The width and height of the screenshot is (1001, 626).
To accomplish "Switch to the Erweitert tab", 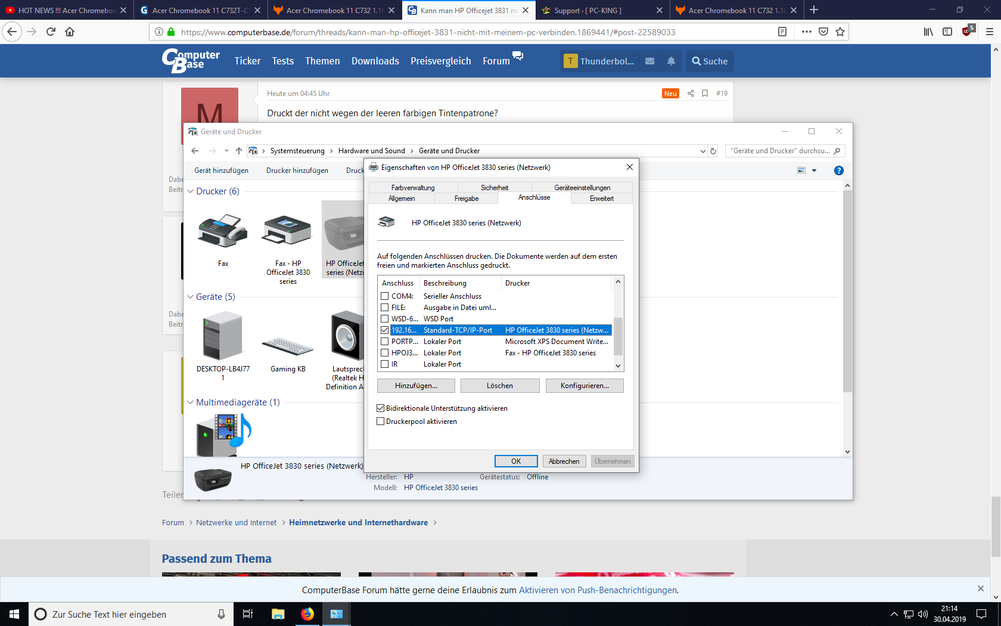I will 602,199.
